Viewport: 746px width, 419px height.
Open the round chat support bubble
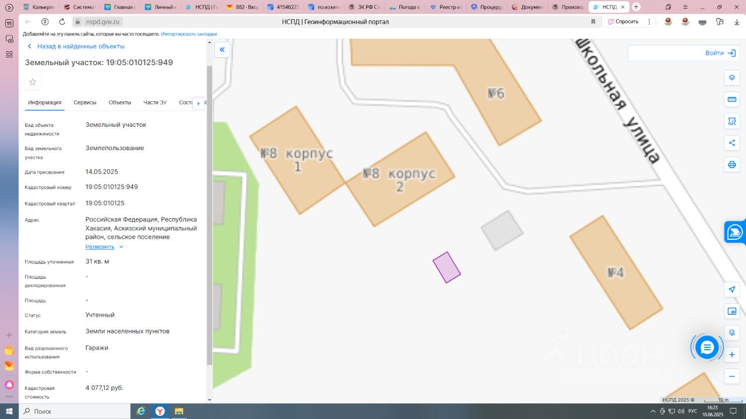click(707, 347)
